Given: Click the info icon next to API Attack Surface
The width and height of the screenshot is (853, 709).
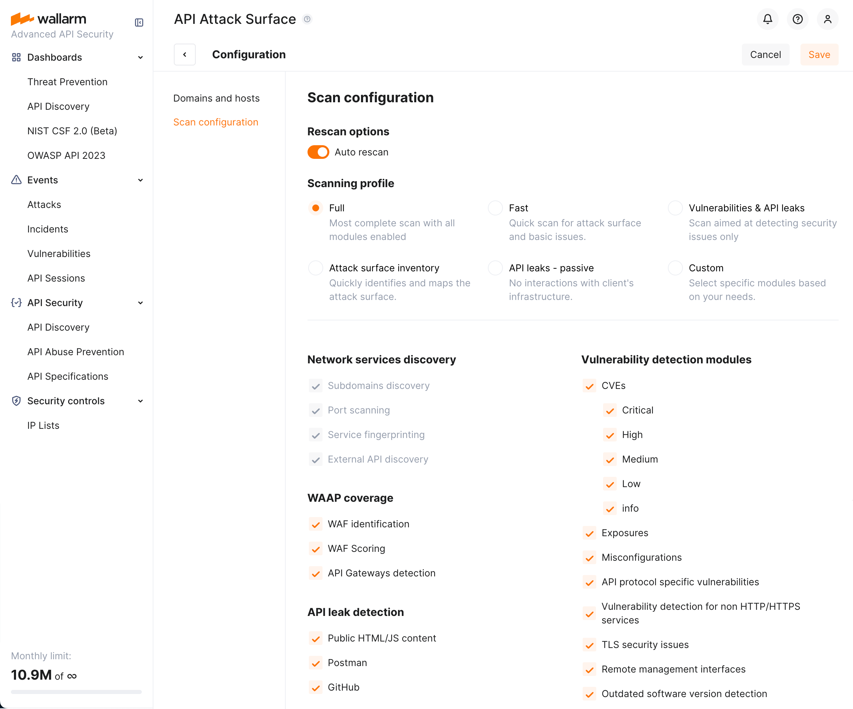Looking at the screenshot, I should tap(308, 19).
